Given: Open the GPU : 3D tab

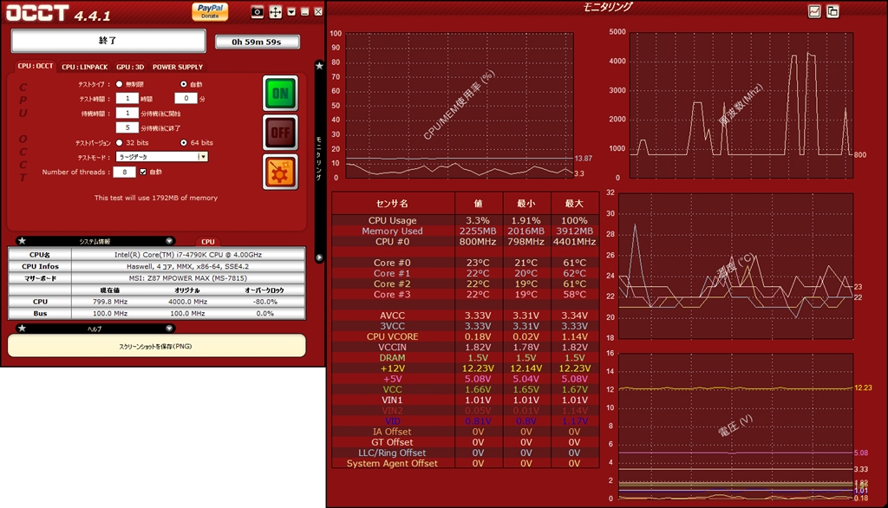Looking at the screenshot, I should (130, 67).
